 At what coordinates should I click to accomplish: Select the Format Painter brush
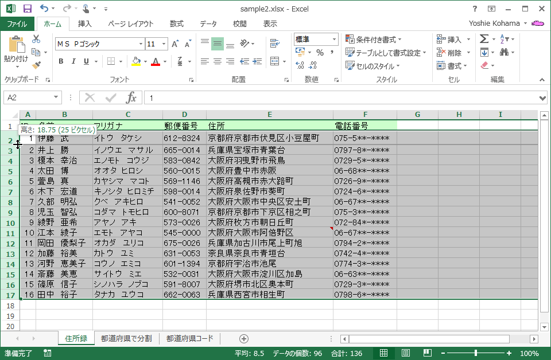(36, 65)
